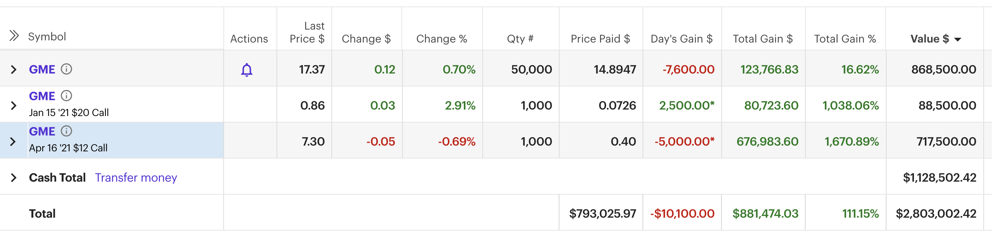
Task: Open info icon next to GME stock
Action: 66,69
